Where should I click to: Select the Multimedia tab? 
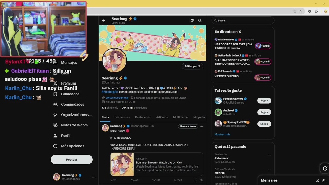click(x=180, y=117)
